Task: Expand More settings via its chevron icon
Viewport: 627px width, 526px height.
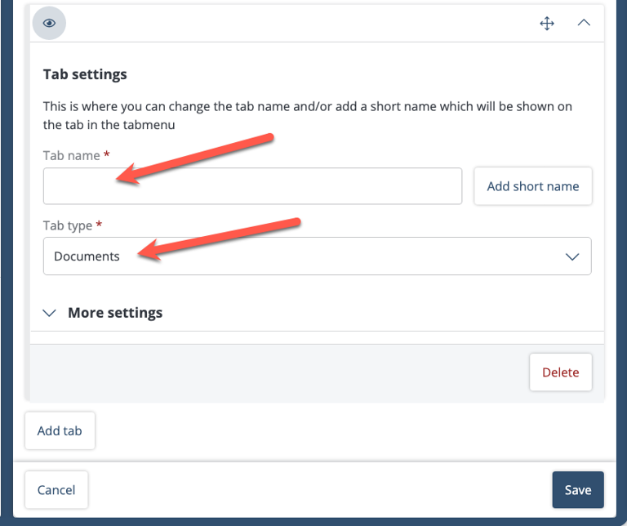Action: click(49, 313)
